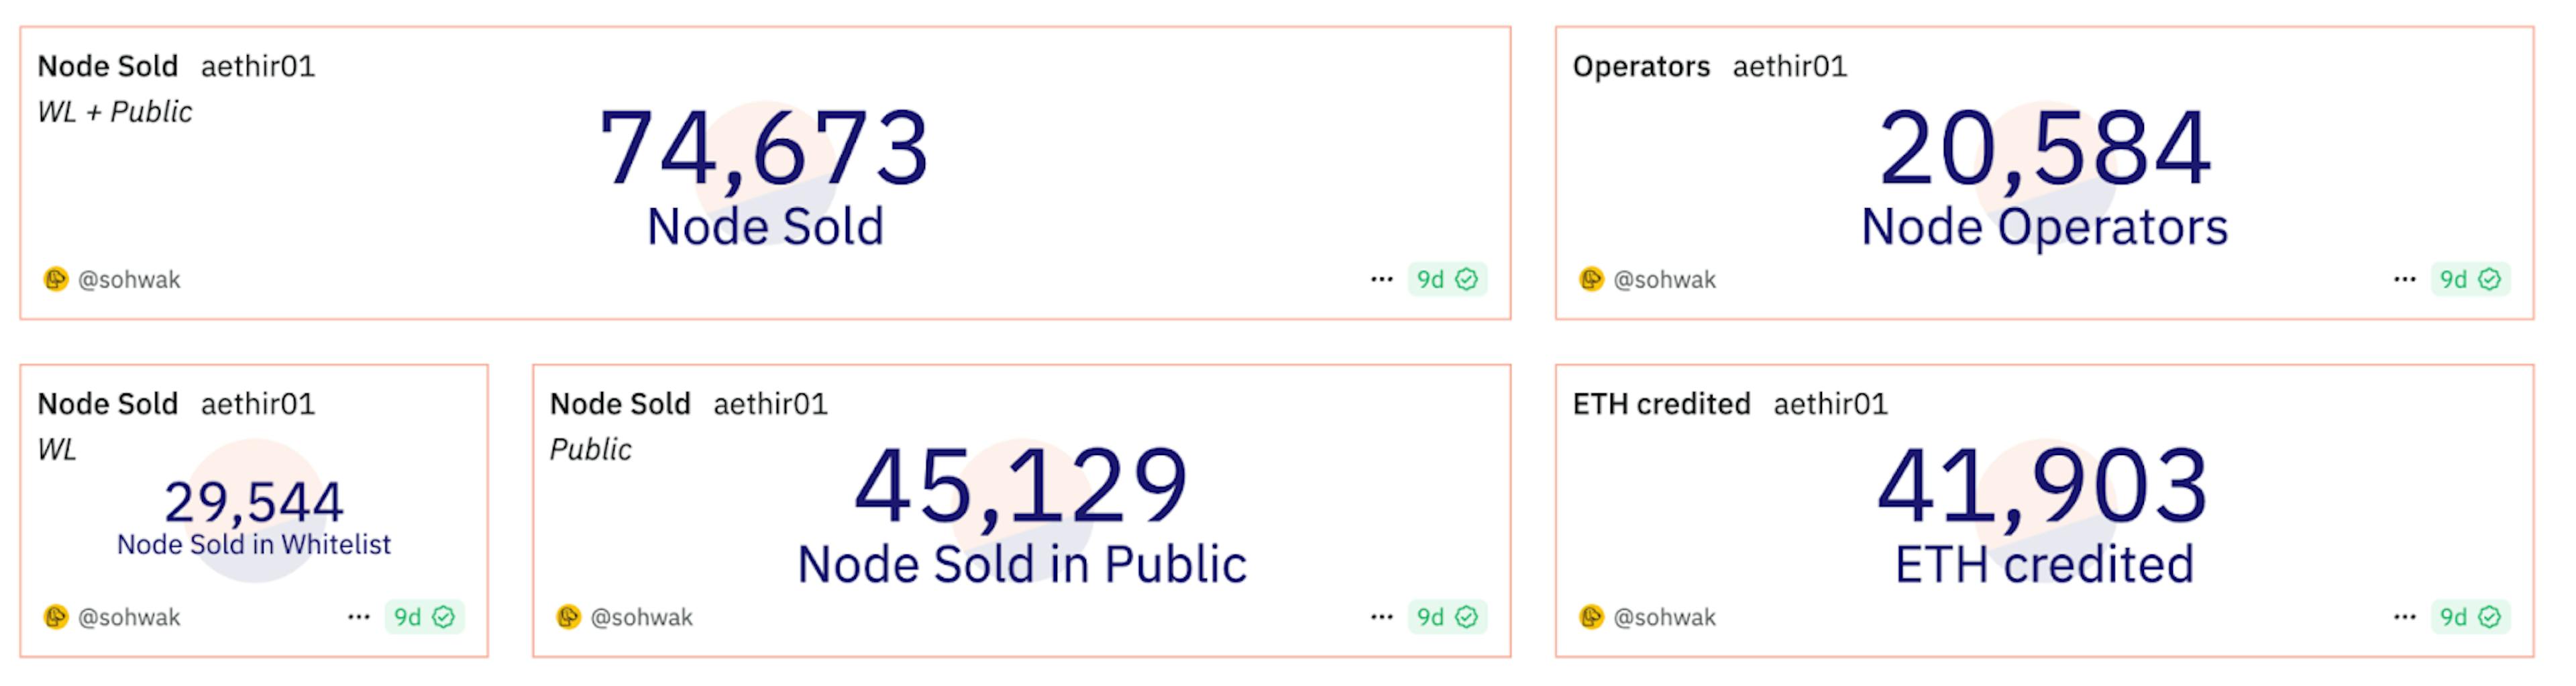Click the verified checkmark in Operators card
Image resolution: width=2576 pixels, height=686 pixels.
(2489, 279)
